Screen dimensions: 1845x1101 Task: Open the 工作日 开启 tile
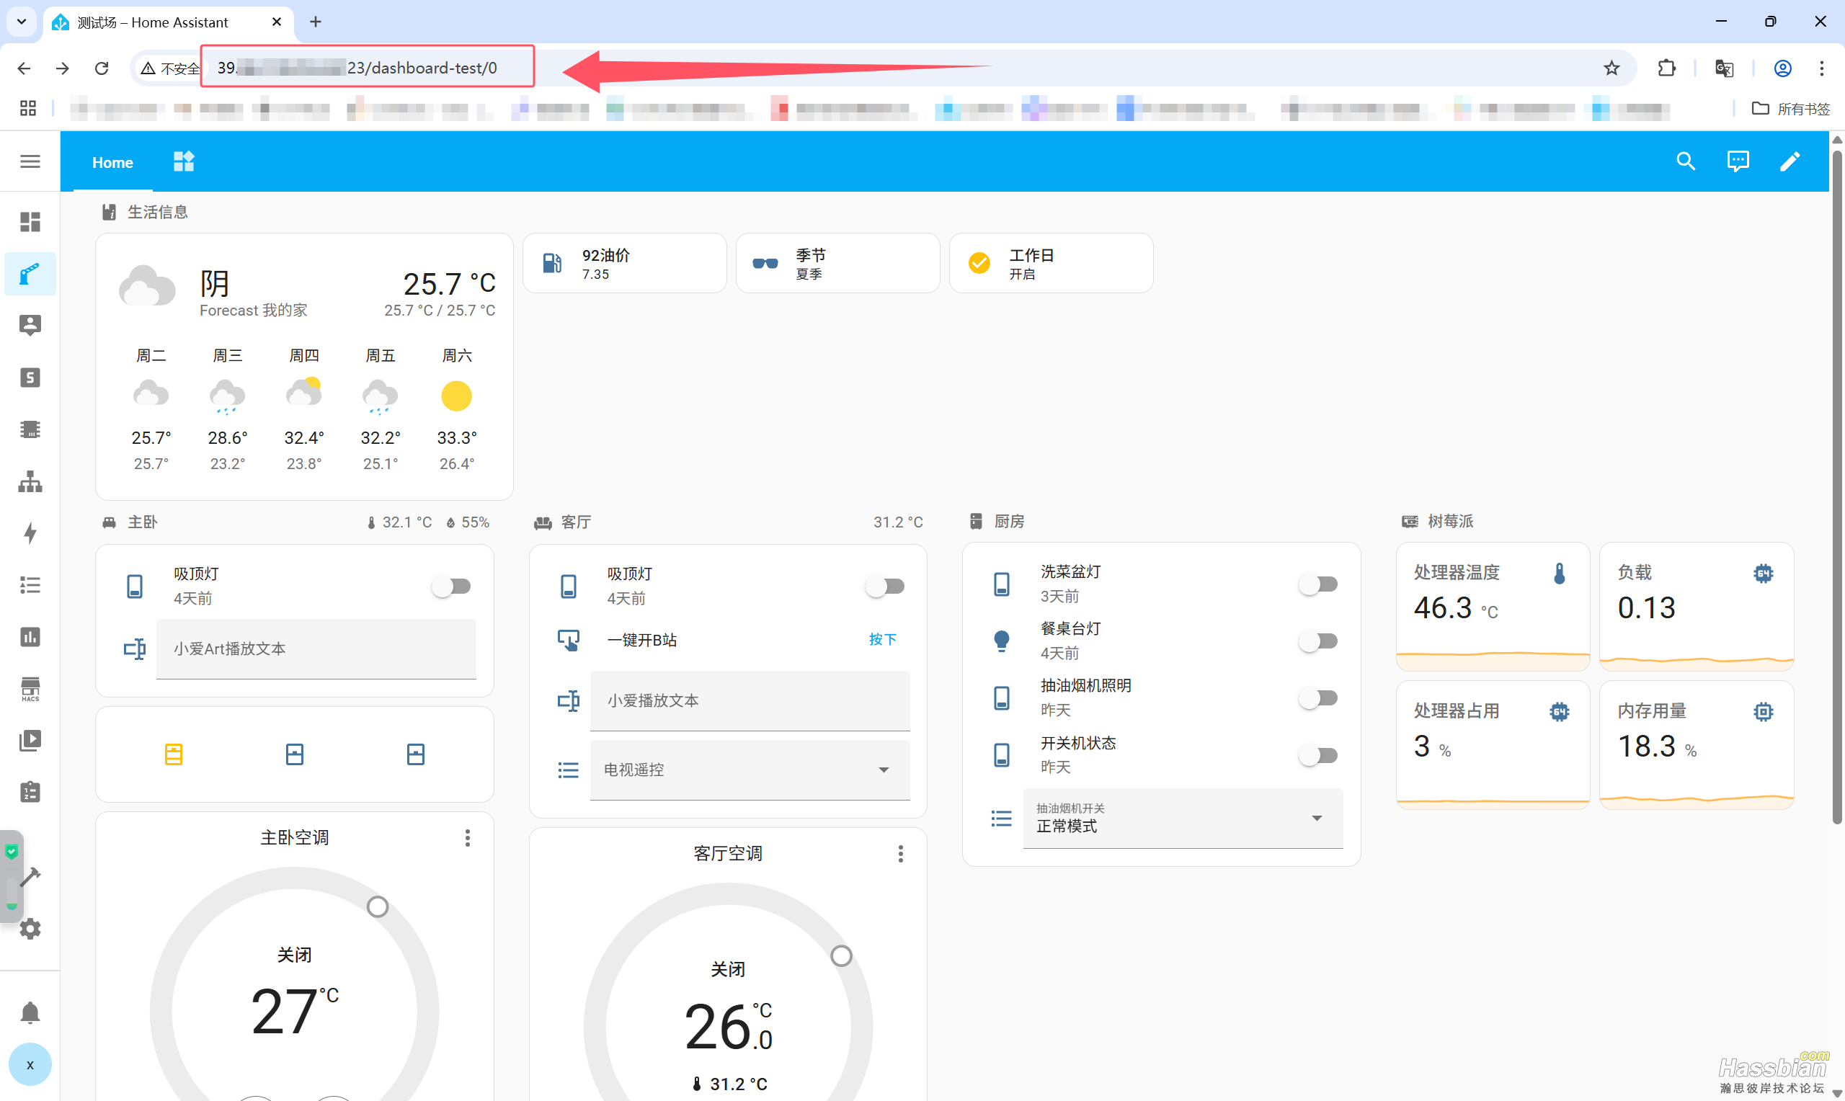1052,264
